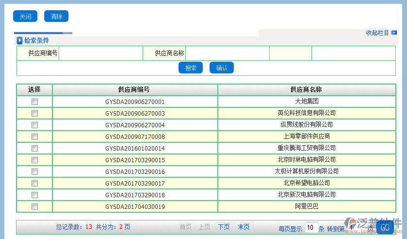This screenshot has height=239, width=407.
Task: Click the 清除 (Clear) button
Action: point(56,17)
